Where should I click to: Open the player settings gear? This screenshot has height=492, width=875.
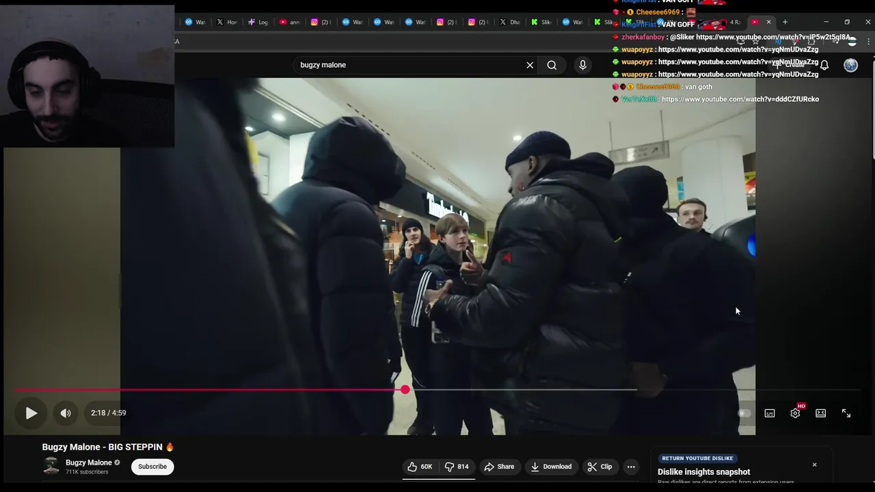coord(795,413)
